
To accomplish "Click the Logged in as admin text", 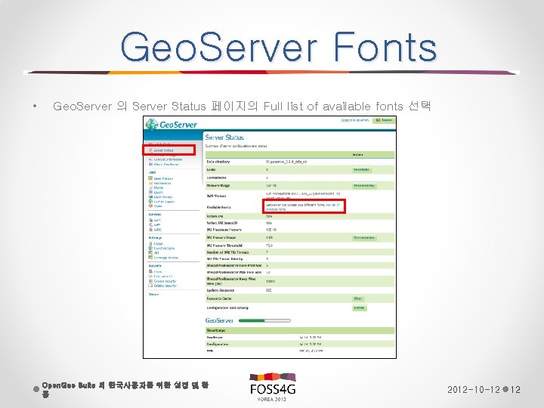I will 355,120.
